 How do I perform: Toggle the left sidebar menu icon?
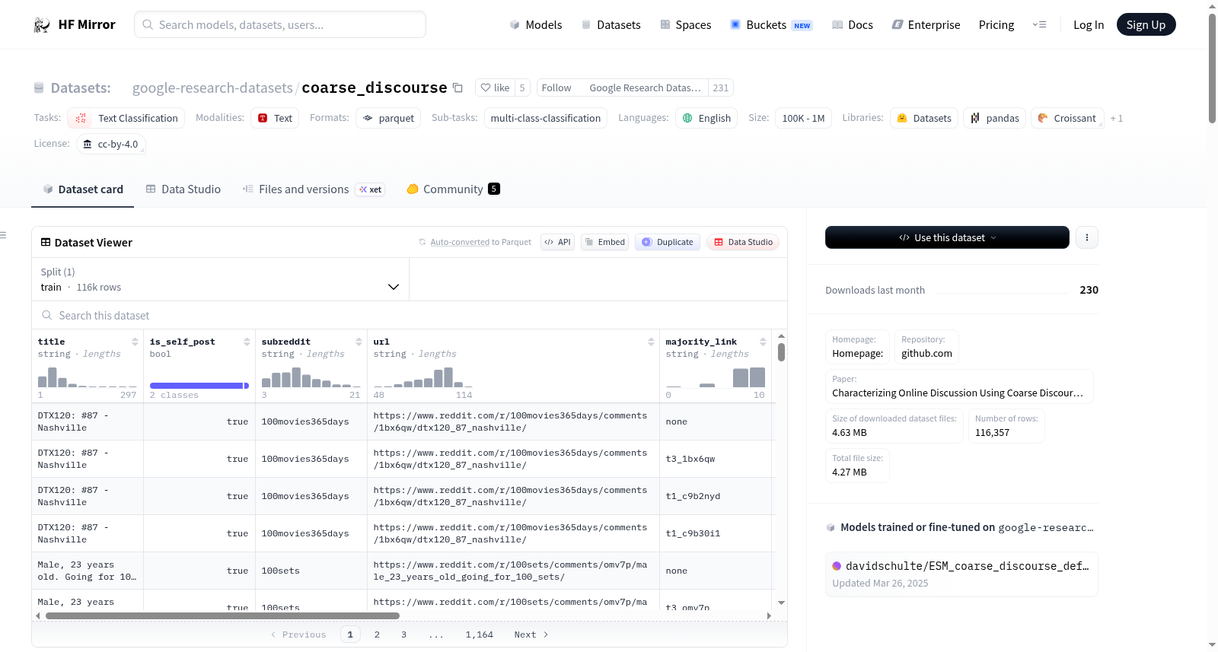(x=4, y=235)
